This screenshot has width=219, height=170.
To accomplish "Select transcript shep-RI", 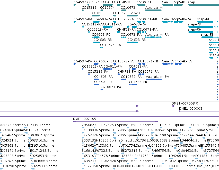I will point(207,35).
